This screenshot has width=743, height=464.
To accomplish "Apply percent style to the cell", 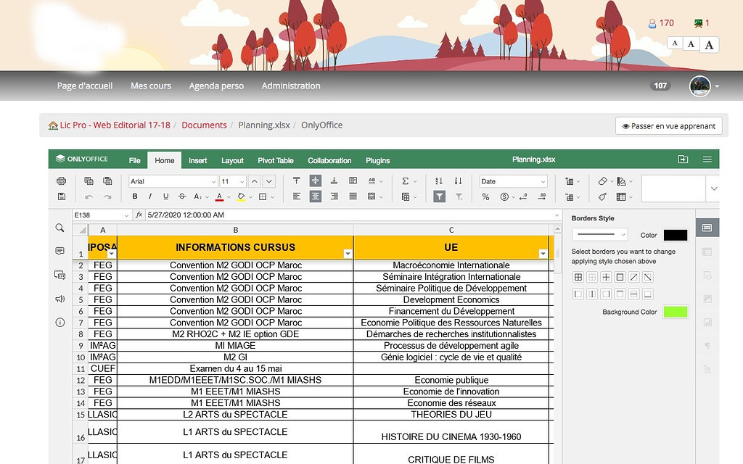I will pos(486,196).
